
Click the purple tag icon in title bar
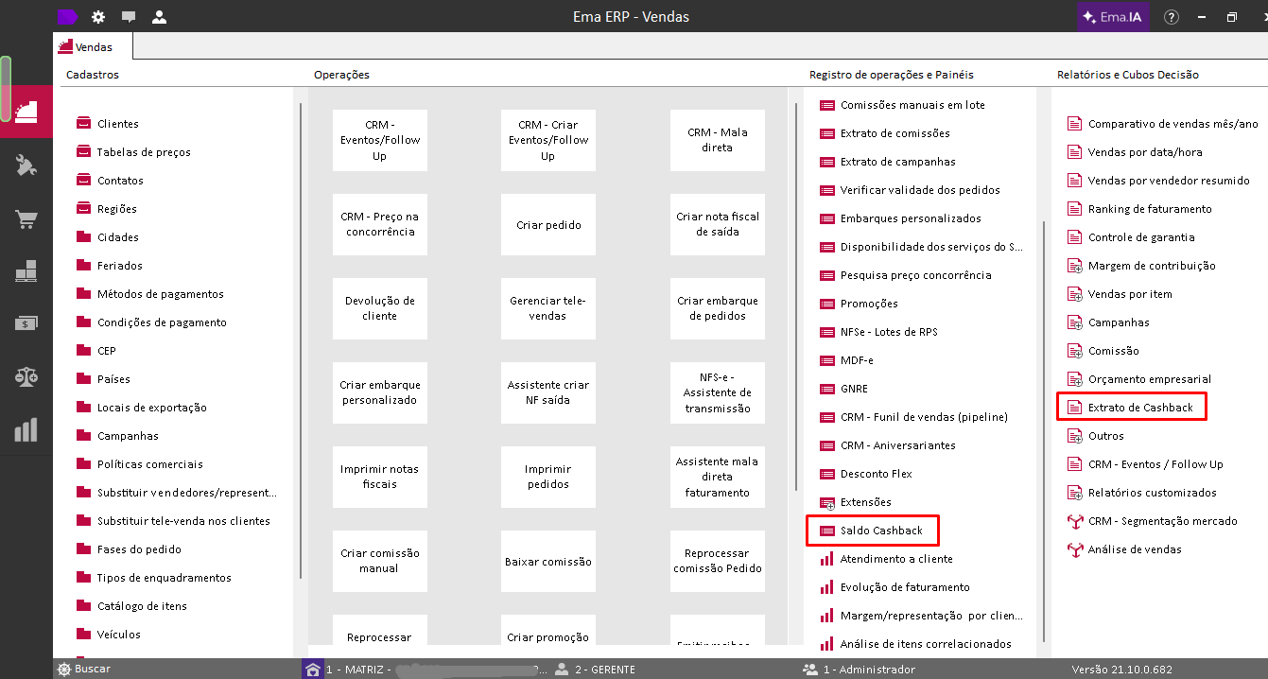68,16
